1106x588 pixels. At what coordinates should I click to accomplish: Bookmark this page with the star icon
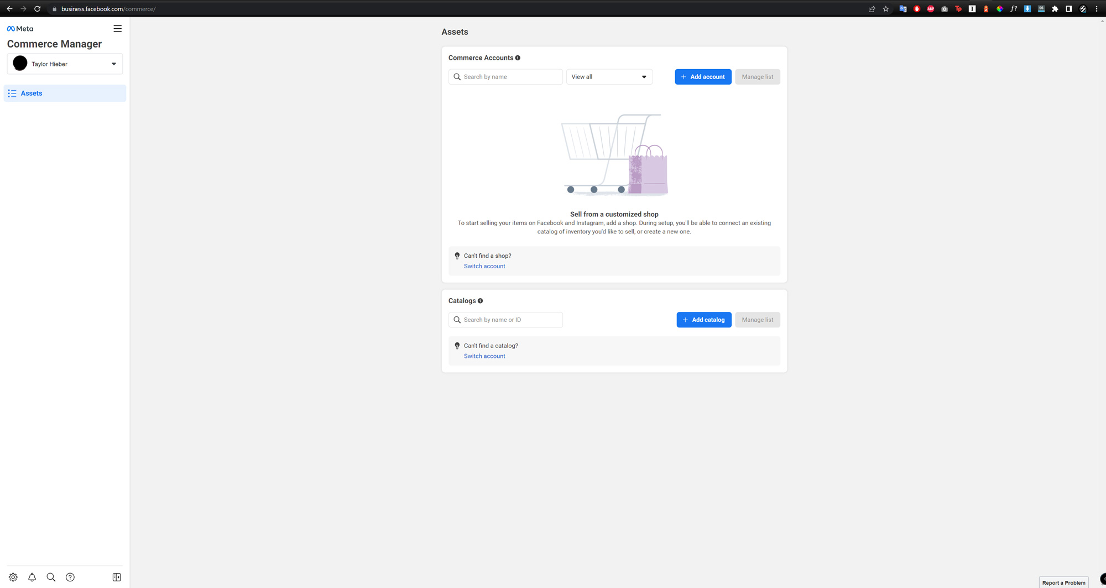(x=886, y=9)
